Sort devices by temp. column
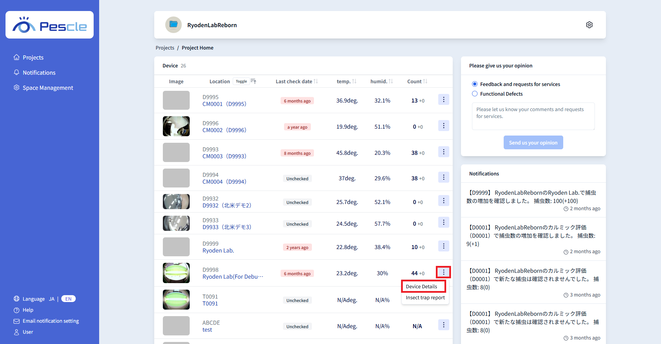This screenshot has width=661, height=344. point(354,82)
